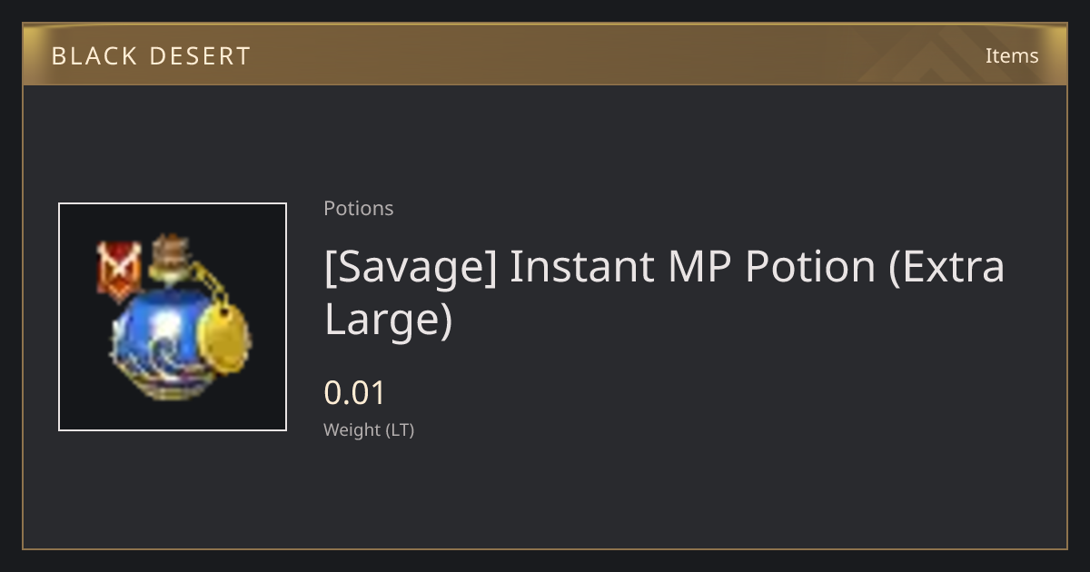Click the gold tag hanging from potion
The width and height of the screenshot is (1090, 572).
(x=225, y=339)
